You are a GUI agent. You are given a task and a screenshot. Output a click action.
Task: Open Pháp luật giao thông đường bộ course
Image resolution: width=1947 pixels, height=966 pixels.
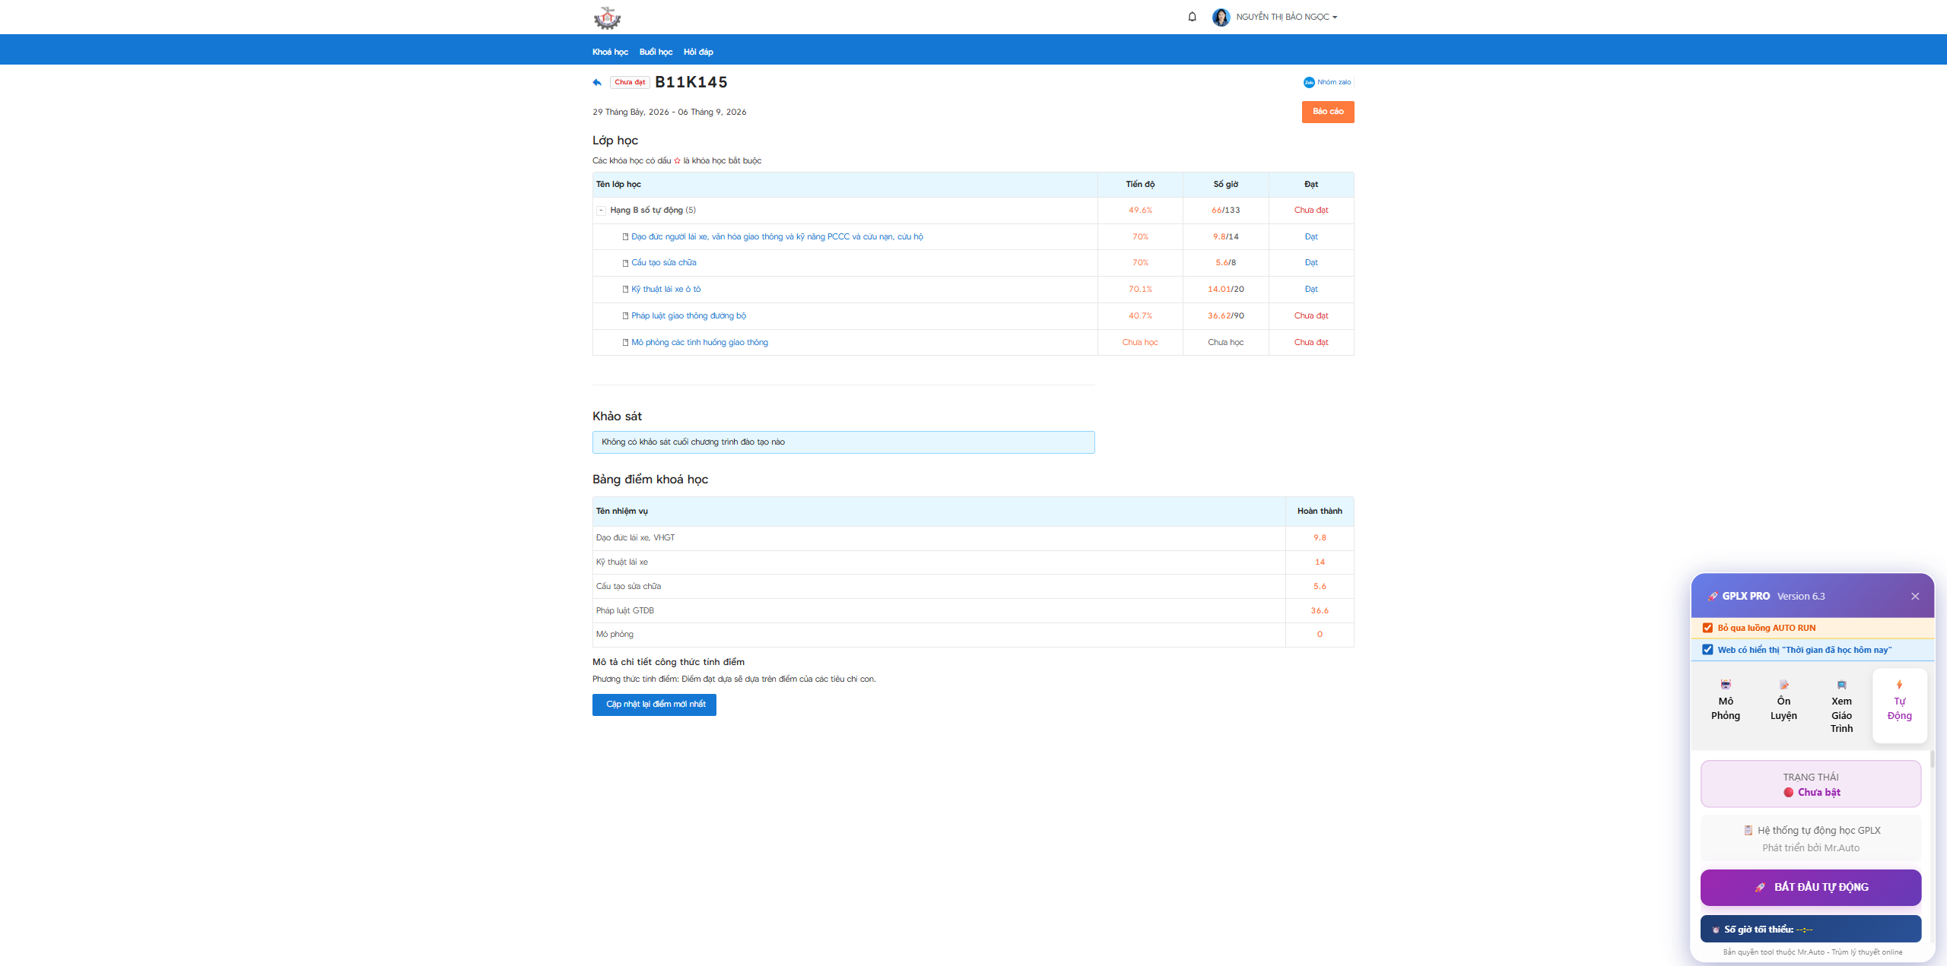coord(688,315)
